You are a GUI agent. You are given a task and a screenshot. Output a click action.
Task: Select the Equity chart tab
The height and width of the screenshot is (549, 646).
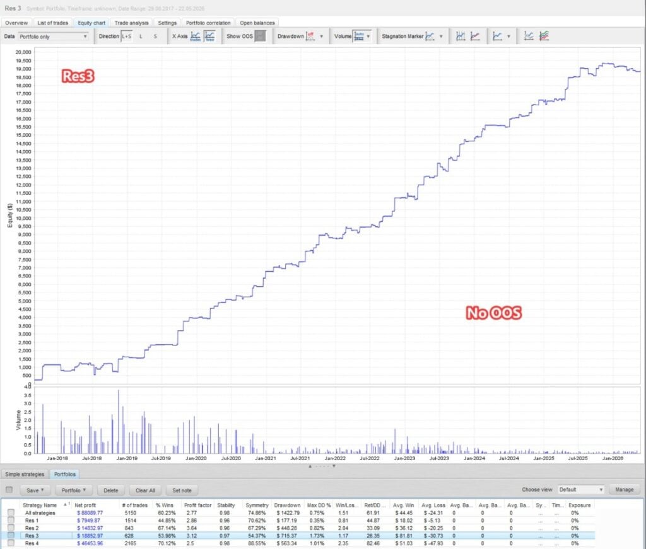(91, 23)
